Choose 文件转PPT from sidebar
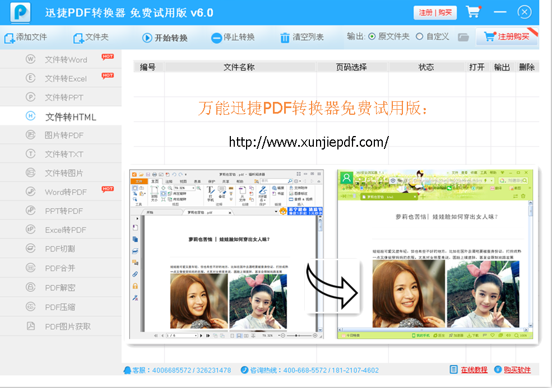 [61, 97]
